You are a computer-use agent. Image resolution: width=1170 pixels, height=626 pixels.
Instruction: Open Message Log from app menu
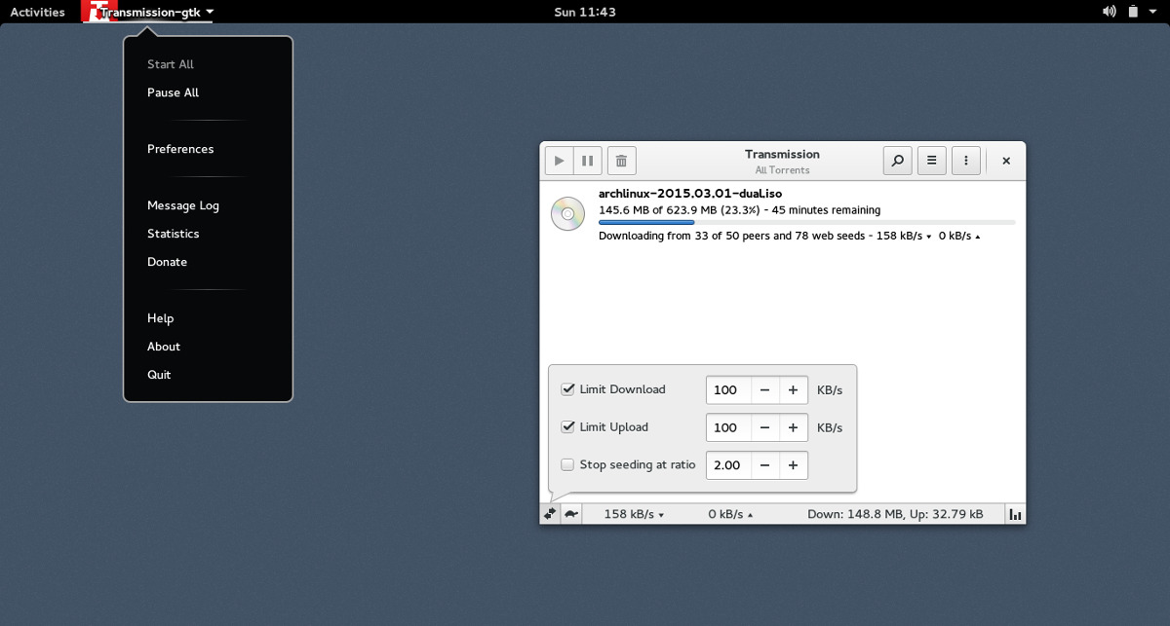tap(183, 205)
